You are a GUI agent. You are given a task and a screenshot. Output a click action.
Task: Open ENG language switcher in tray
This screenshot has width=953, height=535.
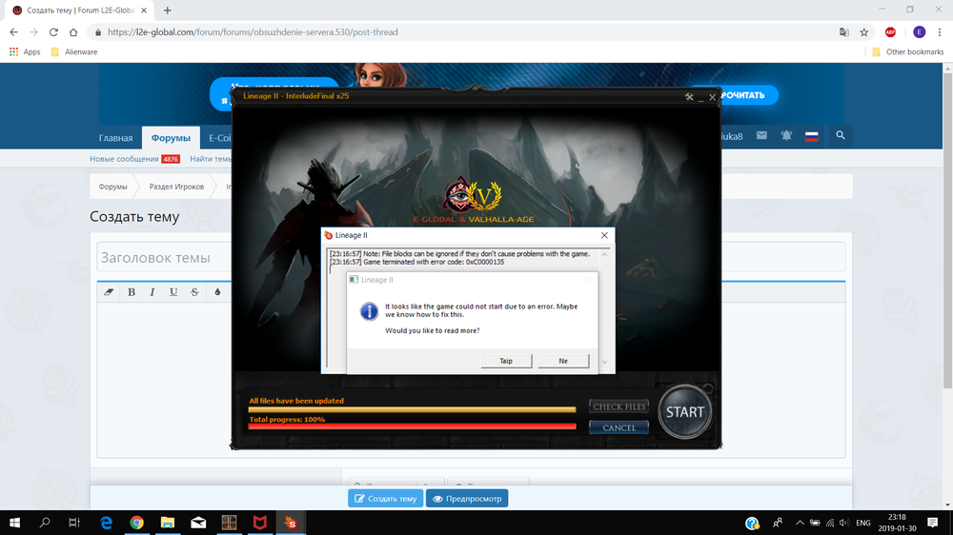click(x=863, y=523)
